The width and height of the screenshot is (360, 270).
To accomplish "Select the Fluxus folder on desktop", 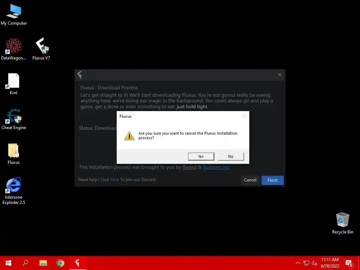I will click(x=14, y=154).
